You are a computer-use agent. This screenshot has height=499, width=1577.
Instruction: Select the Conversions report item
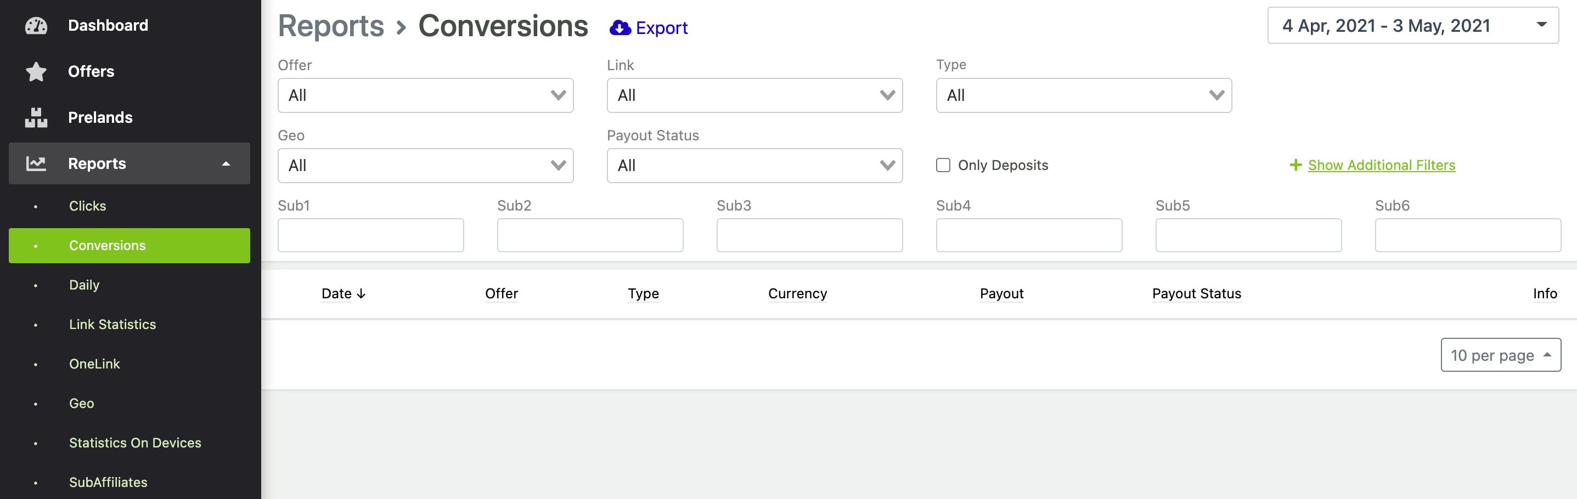click(129, 246)
